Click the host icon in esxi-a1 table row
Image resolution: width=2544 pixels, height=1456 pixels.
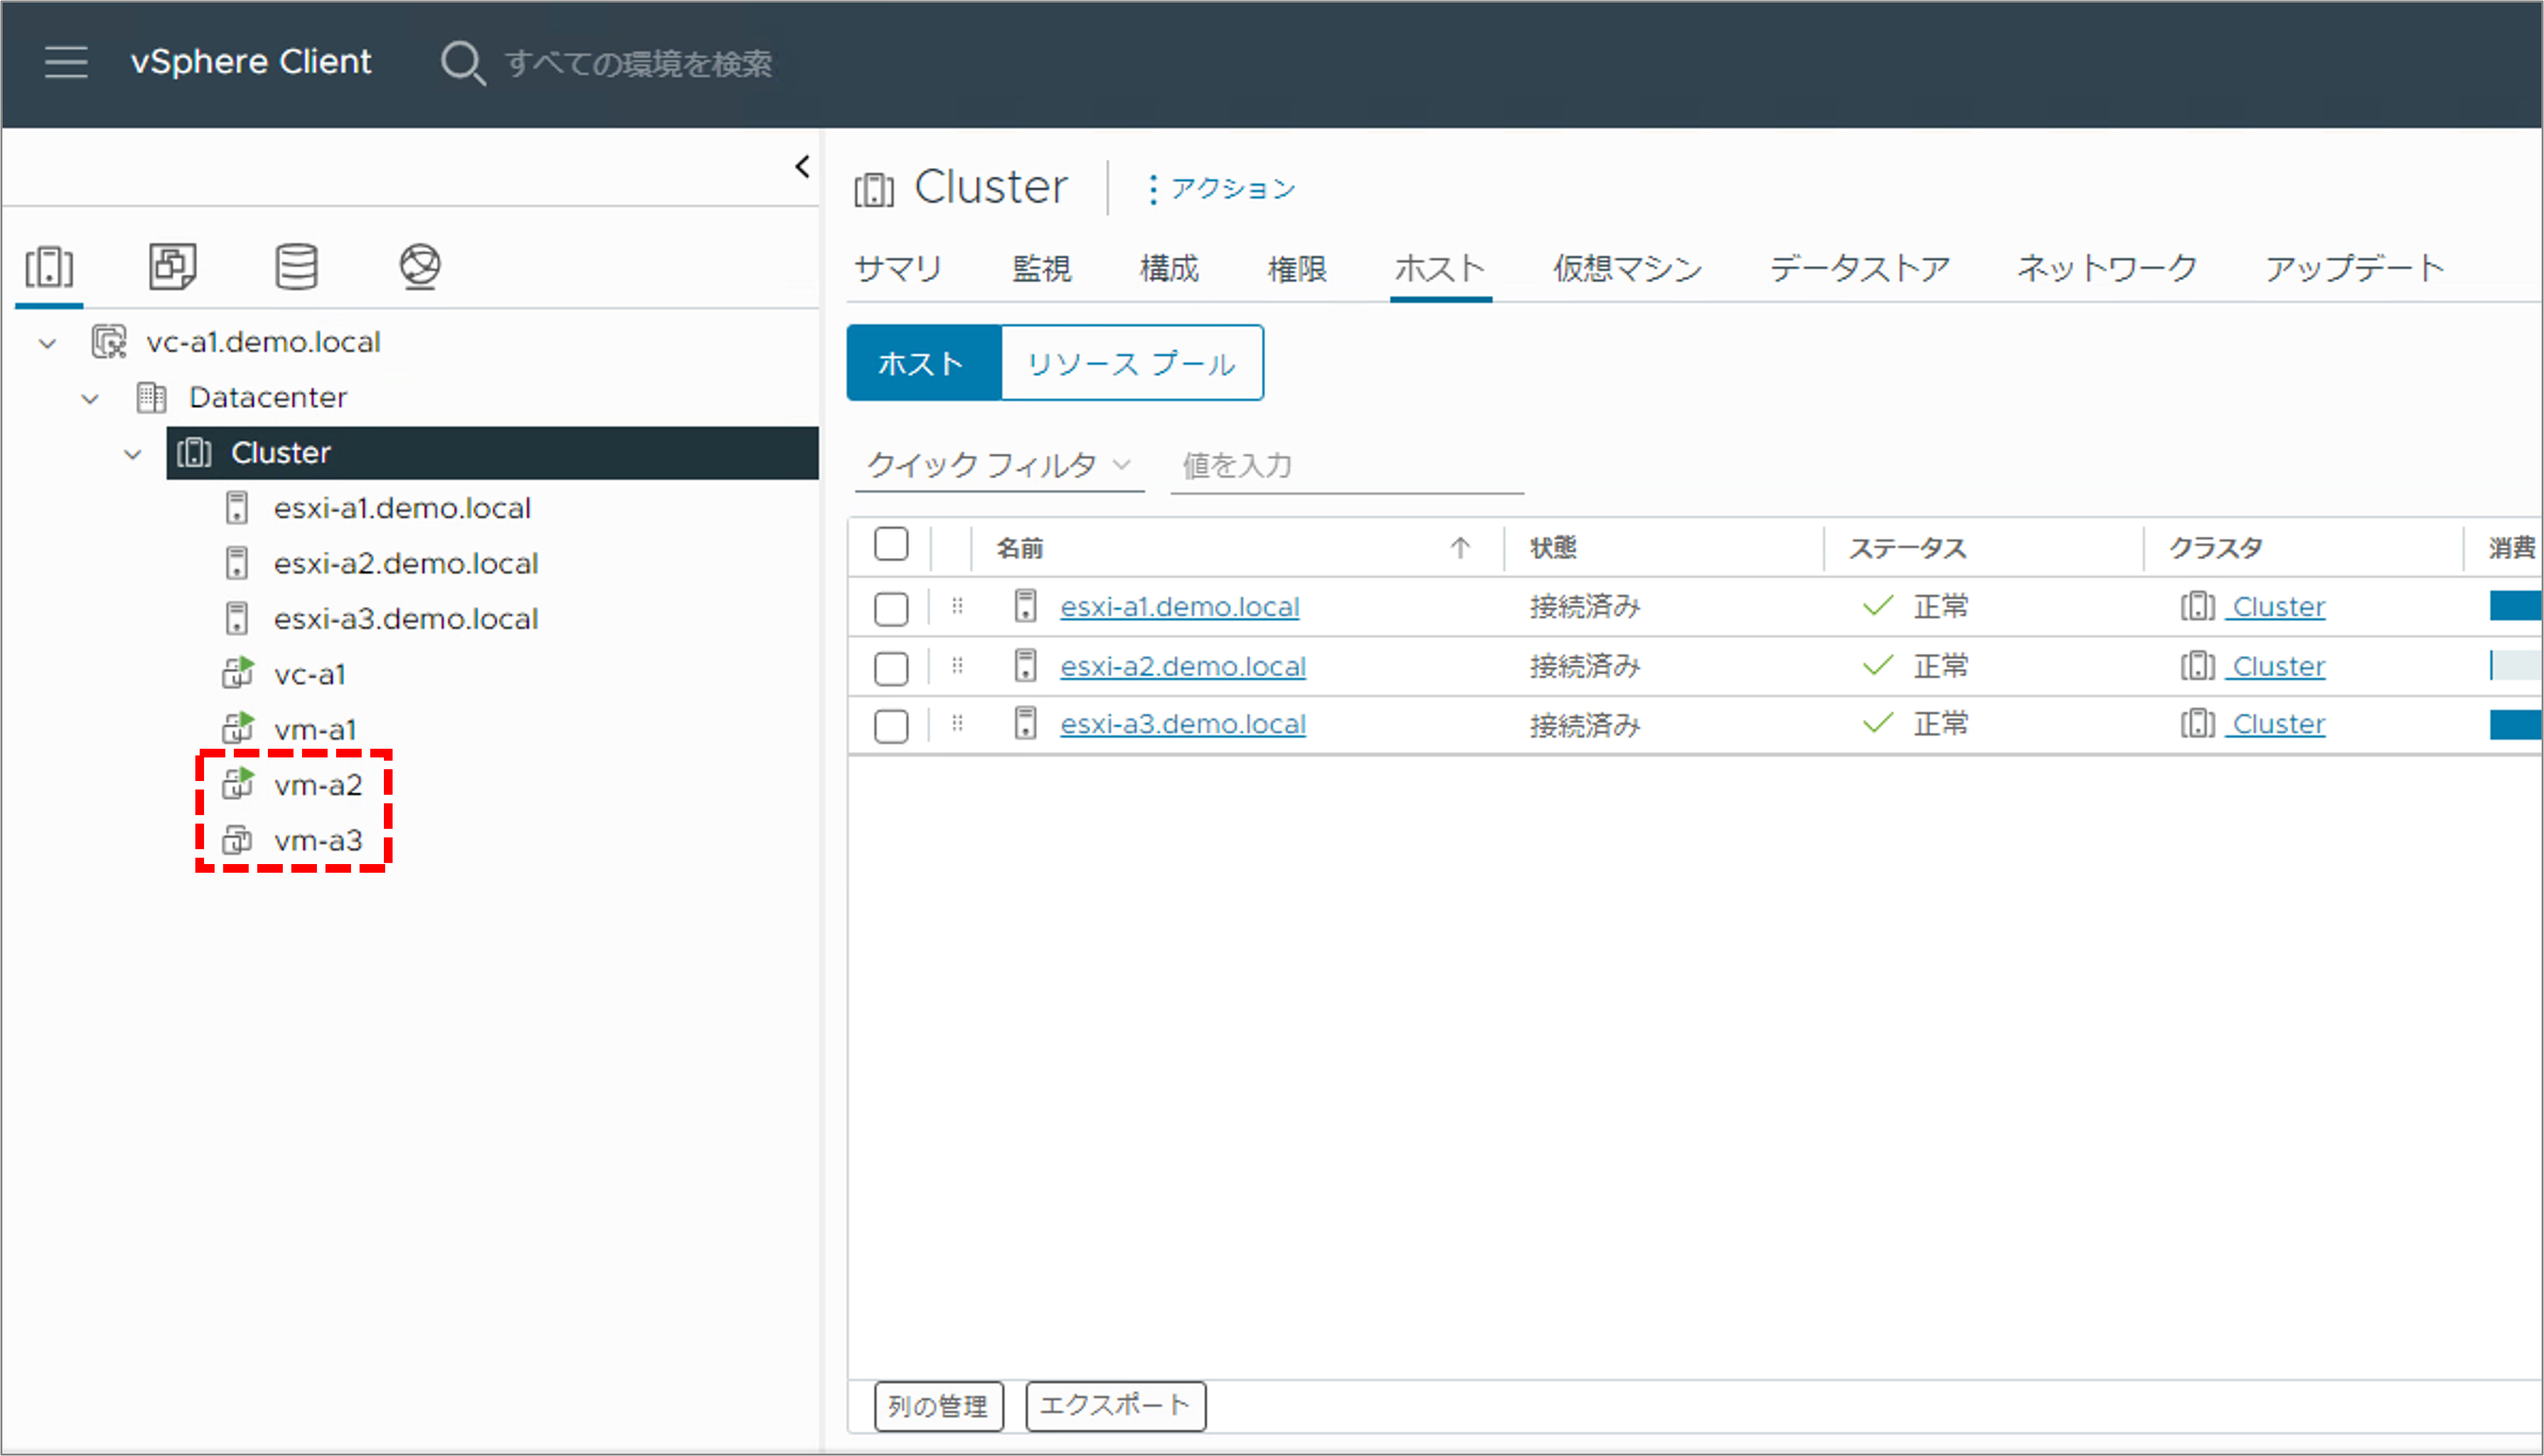coord(1025,606)
